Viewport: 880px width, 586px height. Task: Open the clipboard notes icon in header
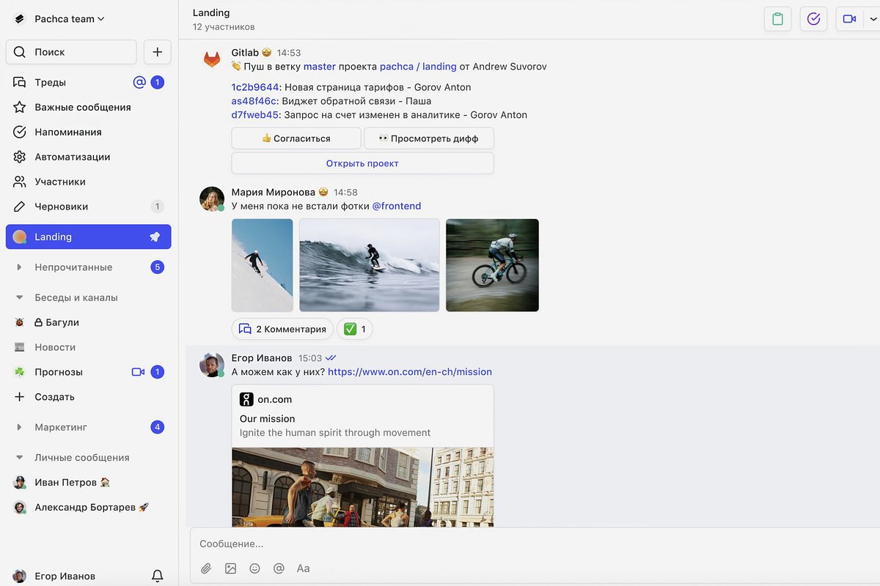[x=777, y=19]
